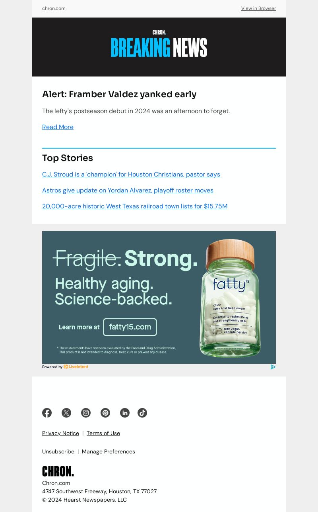Click Read More under Framber Valdez alert
The image size is (318, 512).
pos(58,127)
